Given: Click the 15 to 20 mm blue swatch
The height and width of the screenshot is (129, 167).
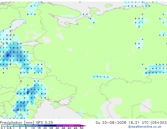Looking at the screenshot, I should click(x=41, y=126).
